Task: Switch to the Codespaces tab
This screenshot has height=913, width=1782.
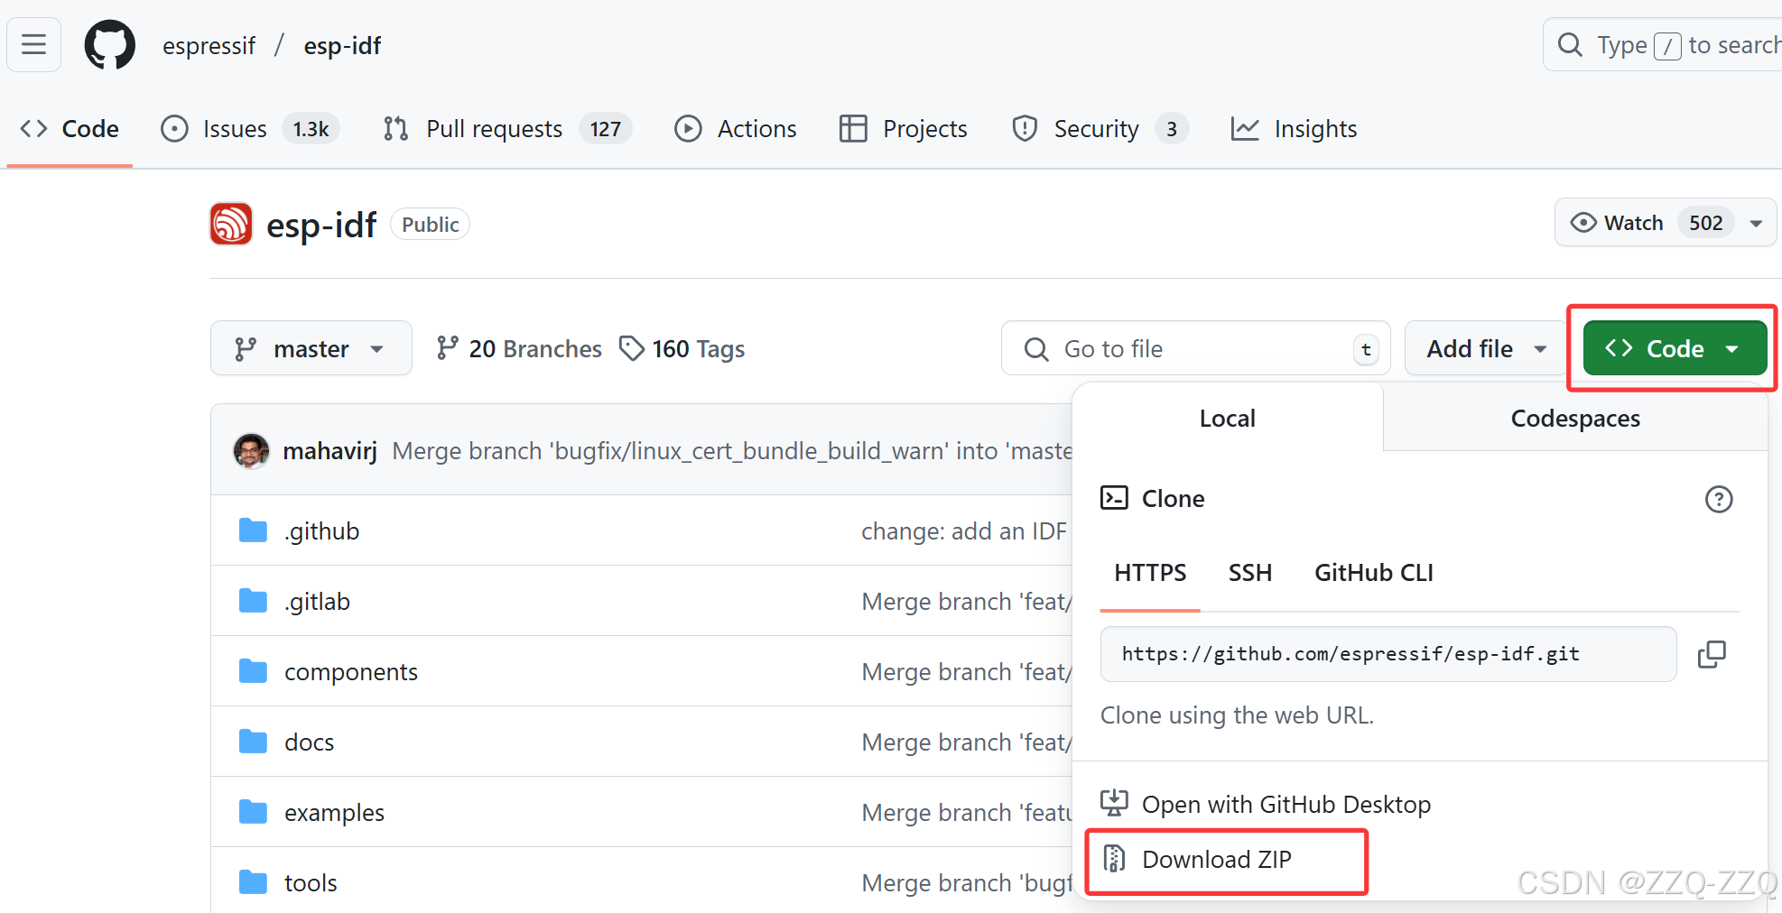Action: [1575, 418]
